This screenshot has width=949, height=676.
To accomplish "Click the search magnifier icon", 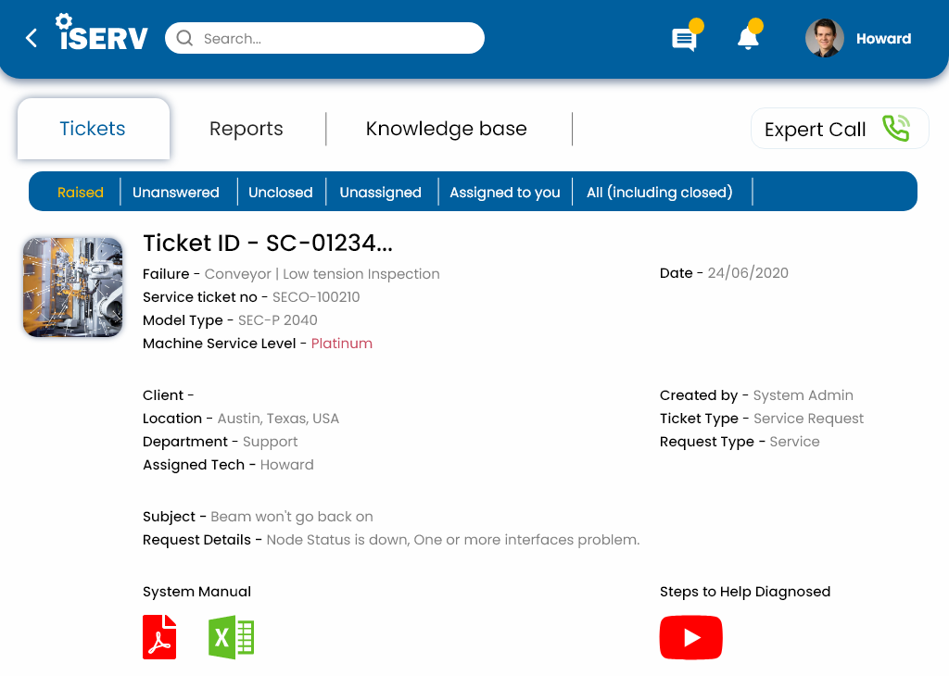I will pos(184,39).
